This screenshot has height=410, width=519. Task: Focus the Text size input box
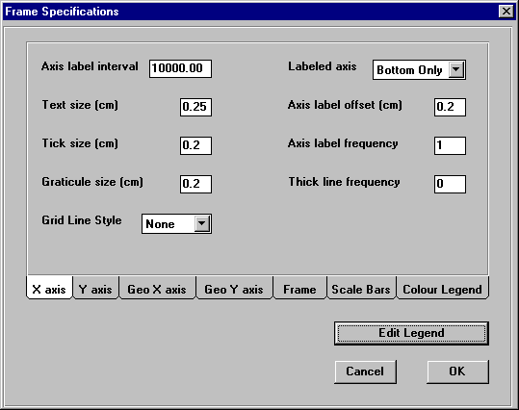coord(195,107)
